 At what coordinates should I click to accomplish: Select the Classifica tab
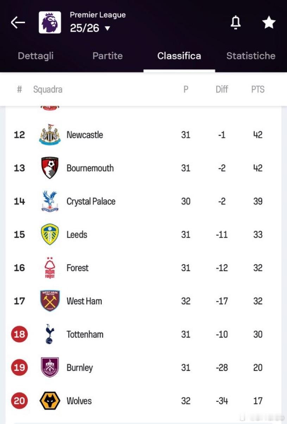click(x=179, y=56)
